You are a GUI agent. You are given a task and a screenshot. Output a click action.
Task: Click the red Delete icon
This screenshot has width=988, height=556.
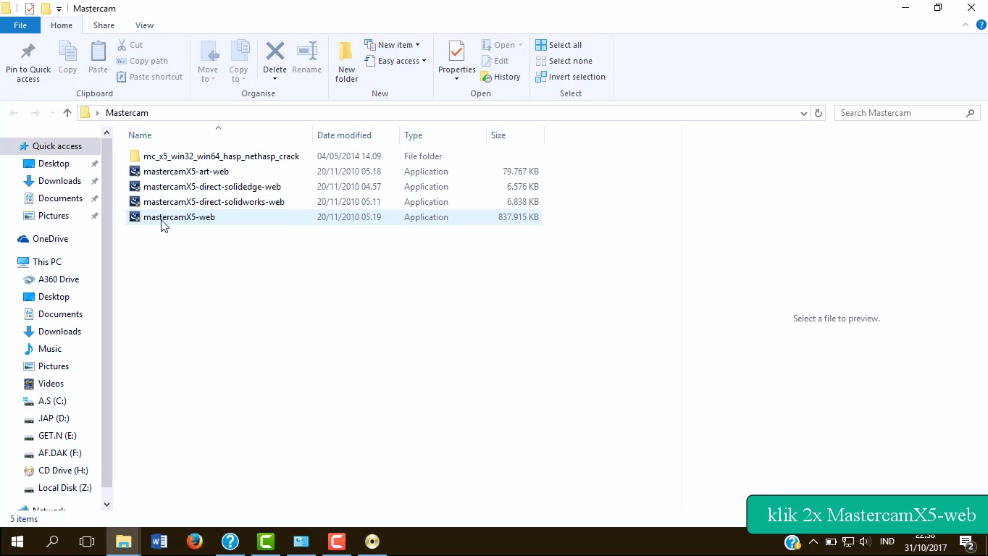click(x=275, y=52)
